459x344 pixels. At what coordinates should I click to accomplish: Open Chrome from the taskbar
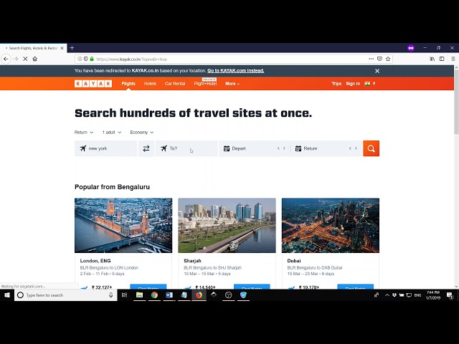pyautogui.click(x=154, y=295)
